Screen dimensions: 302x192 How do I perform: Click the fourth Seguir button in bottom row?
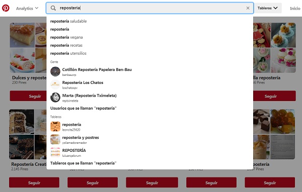(211, 182)
